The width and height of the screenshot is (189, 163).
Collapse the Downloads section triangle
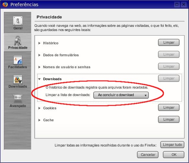(x=39, y=79)
